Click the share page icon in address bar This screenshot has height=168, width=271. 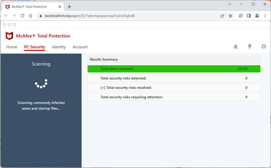tap(222, 16)
